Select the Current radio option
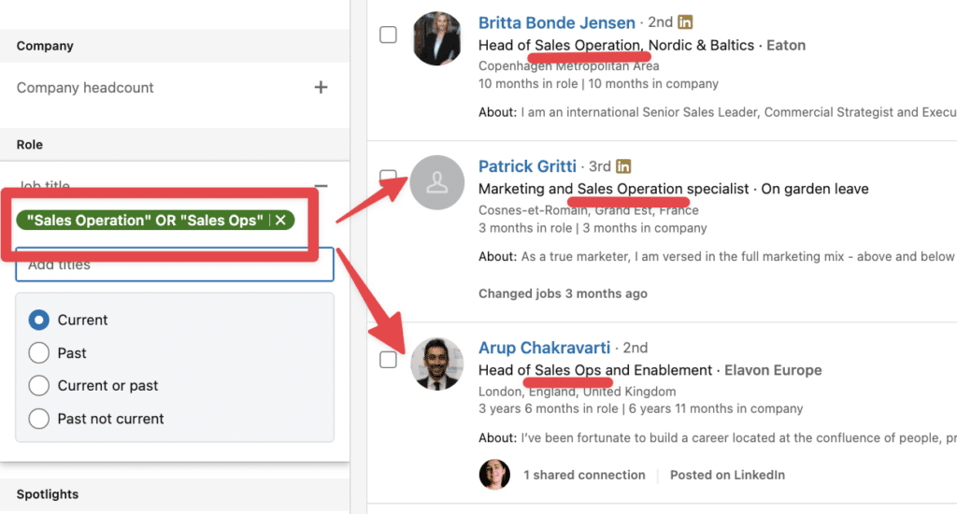 39,320
